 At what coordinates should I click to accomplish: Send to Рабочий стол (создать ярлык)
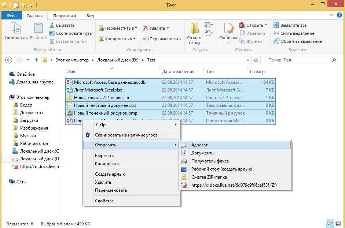click(235, 169)
